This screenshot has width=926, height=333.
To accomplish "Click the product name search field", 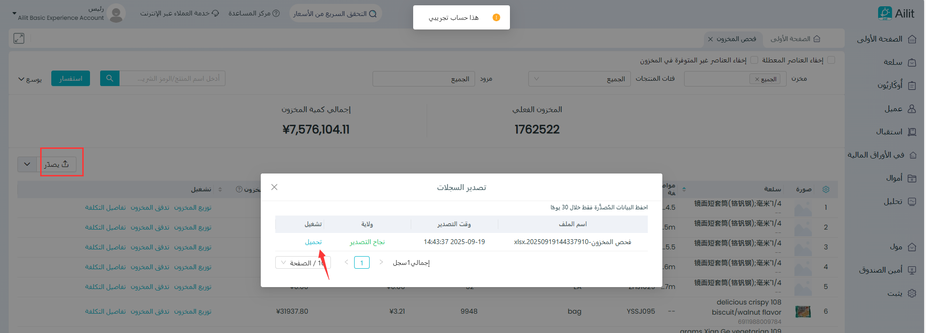I will click(173, 78).
